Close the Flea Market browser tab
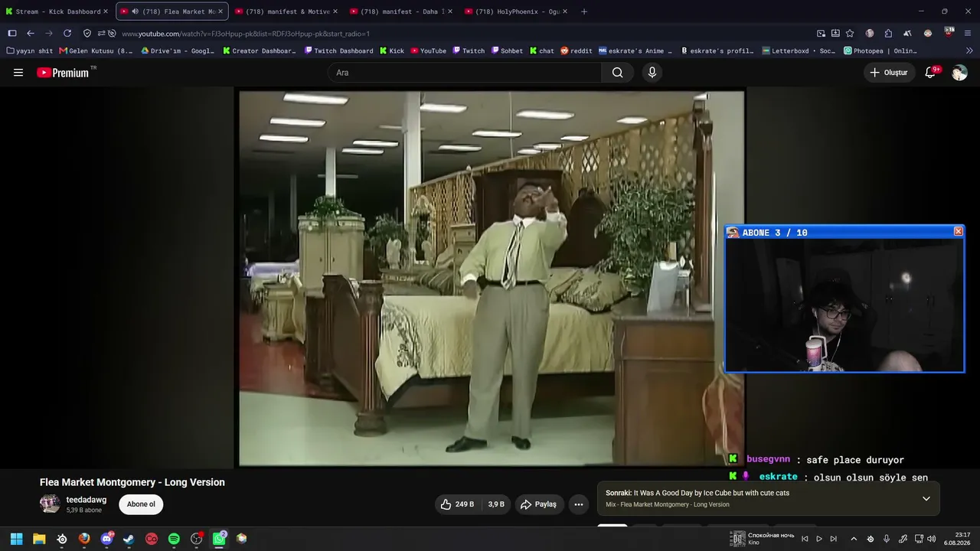This screenshot has width=980, height=551. (x=220, y=11)
